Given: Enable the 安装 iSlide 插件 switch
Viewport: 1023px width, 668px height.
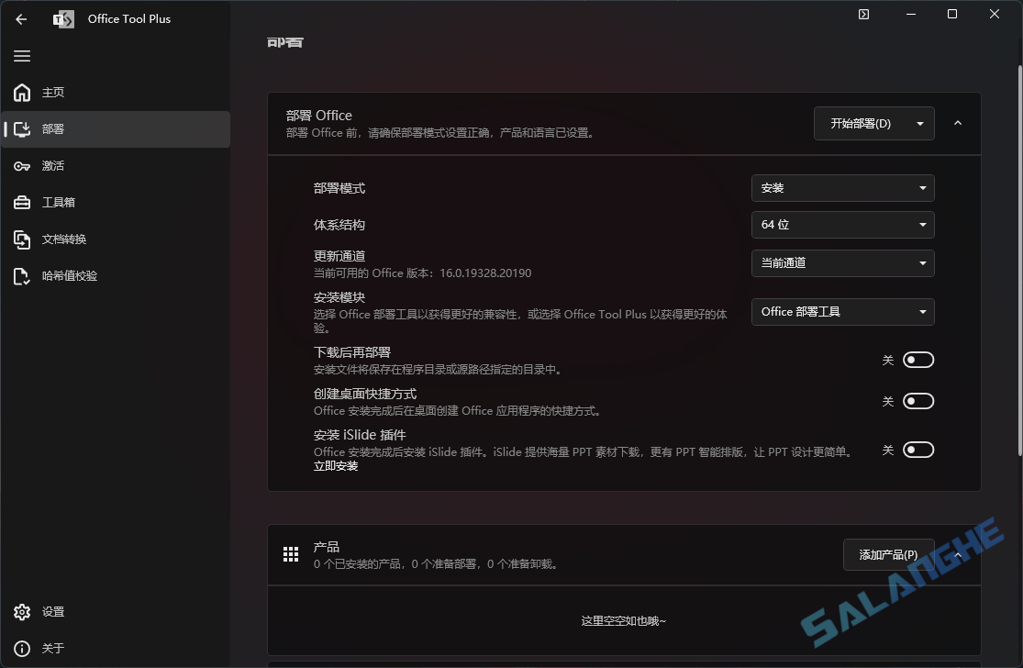Looking at the screenshot, I should coord(917,449).
